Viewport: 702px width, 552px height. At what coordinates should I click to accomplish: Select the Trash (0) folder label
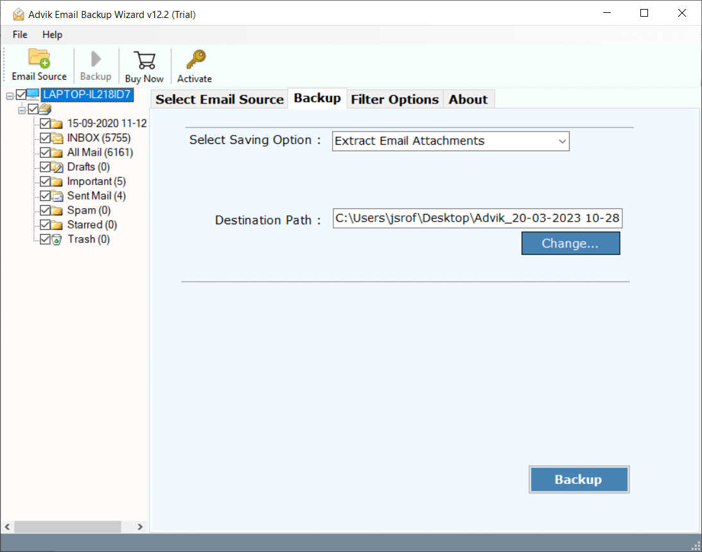(88, 239)
